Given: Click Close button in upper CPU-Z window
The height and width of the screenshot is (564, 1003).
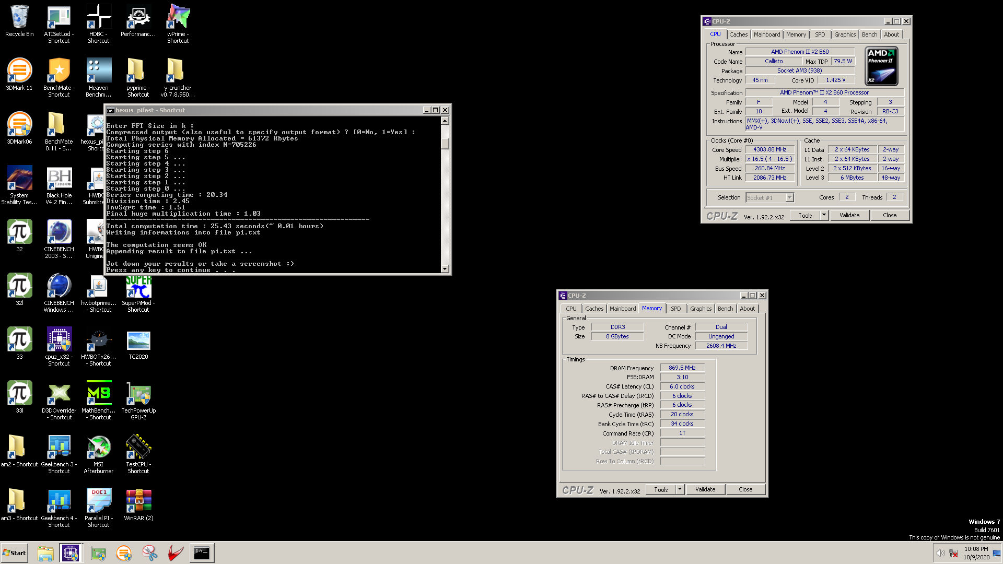Looking at the screenshot, I should pyautogui.click(x=890, y=215).
